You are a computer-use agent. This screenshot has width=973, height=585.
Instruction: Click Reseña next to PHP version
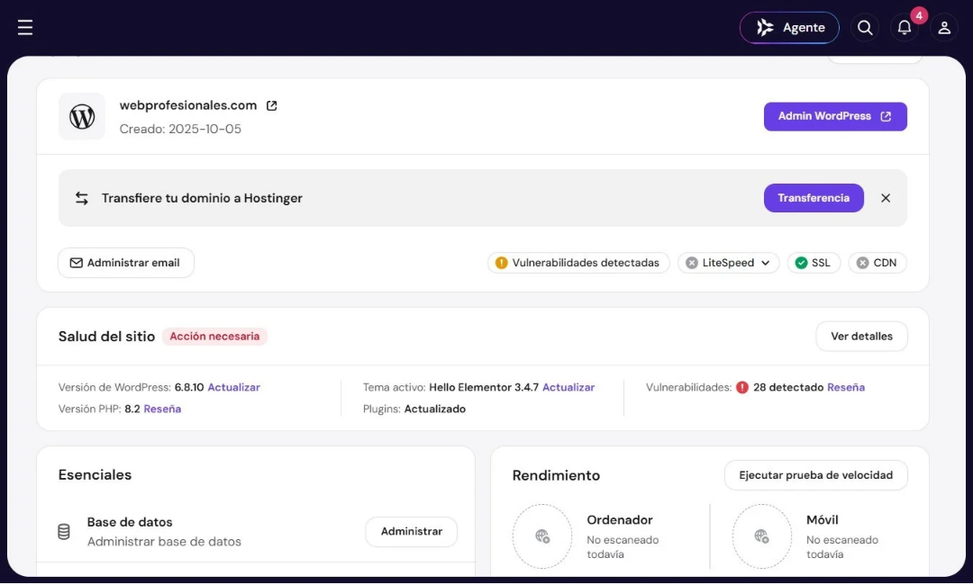pos(162,409)
